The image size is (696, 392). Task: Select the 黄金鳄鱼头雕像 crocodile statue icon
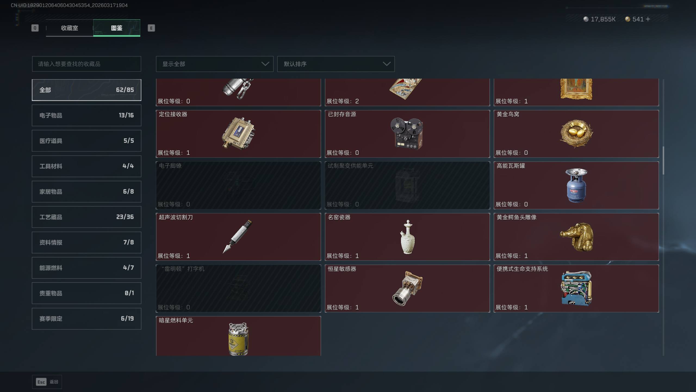pos(576,237)
